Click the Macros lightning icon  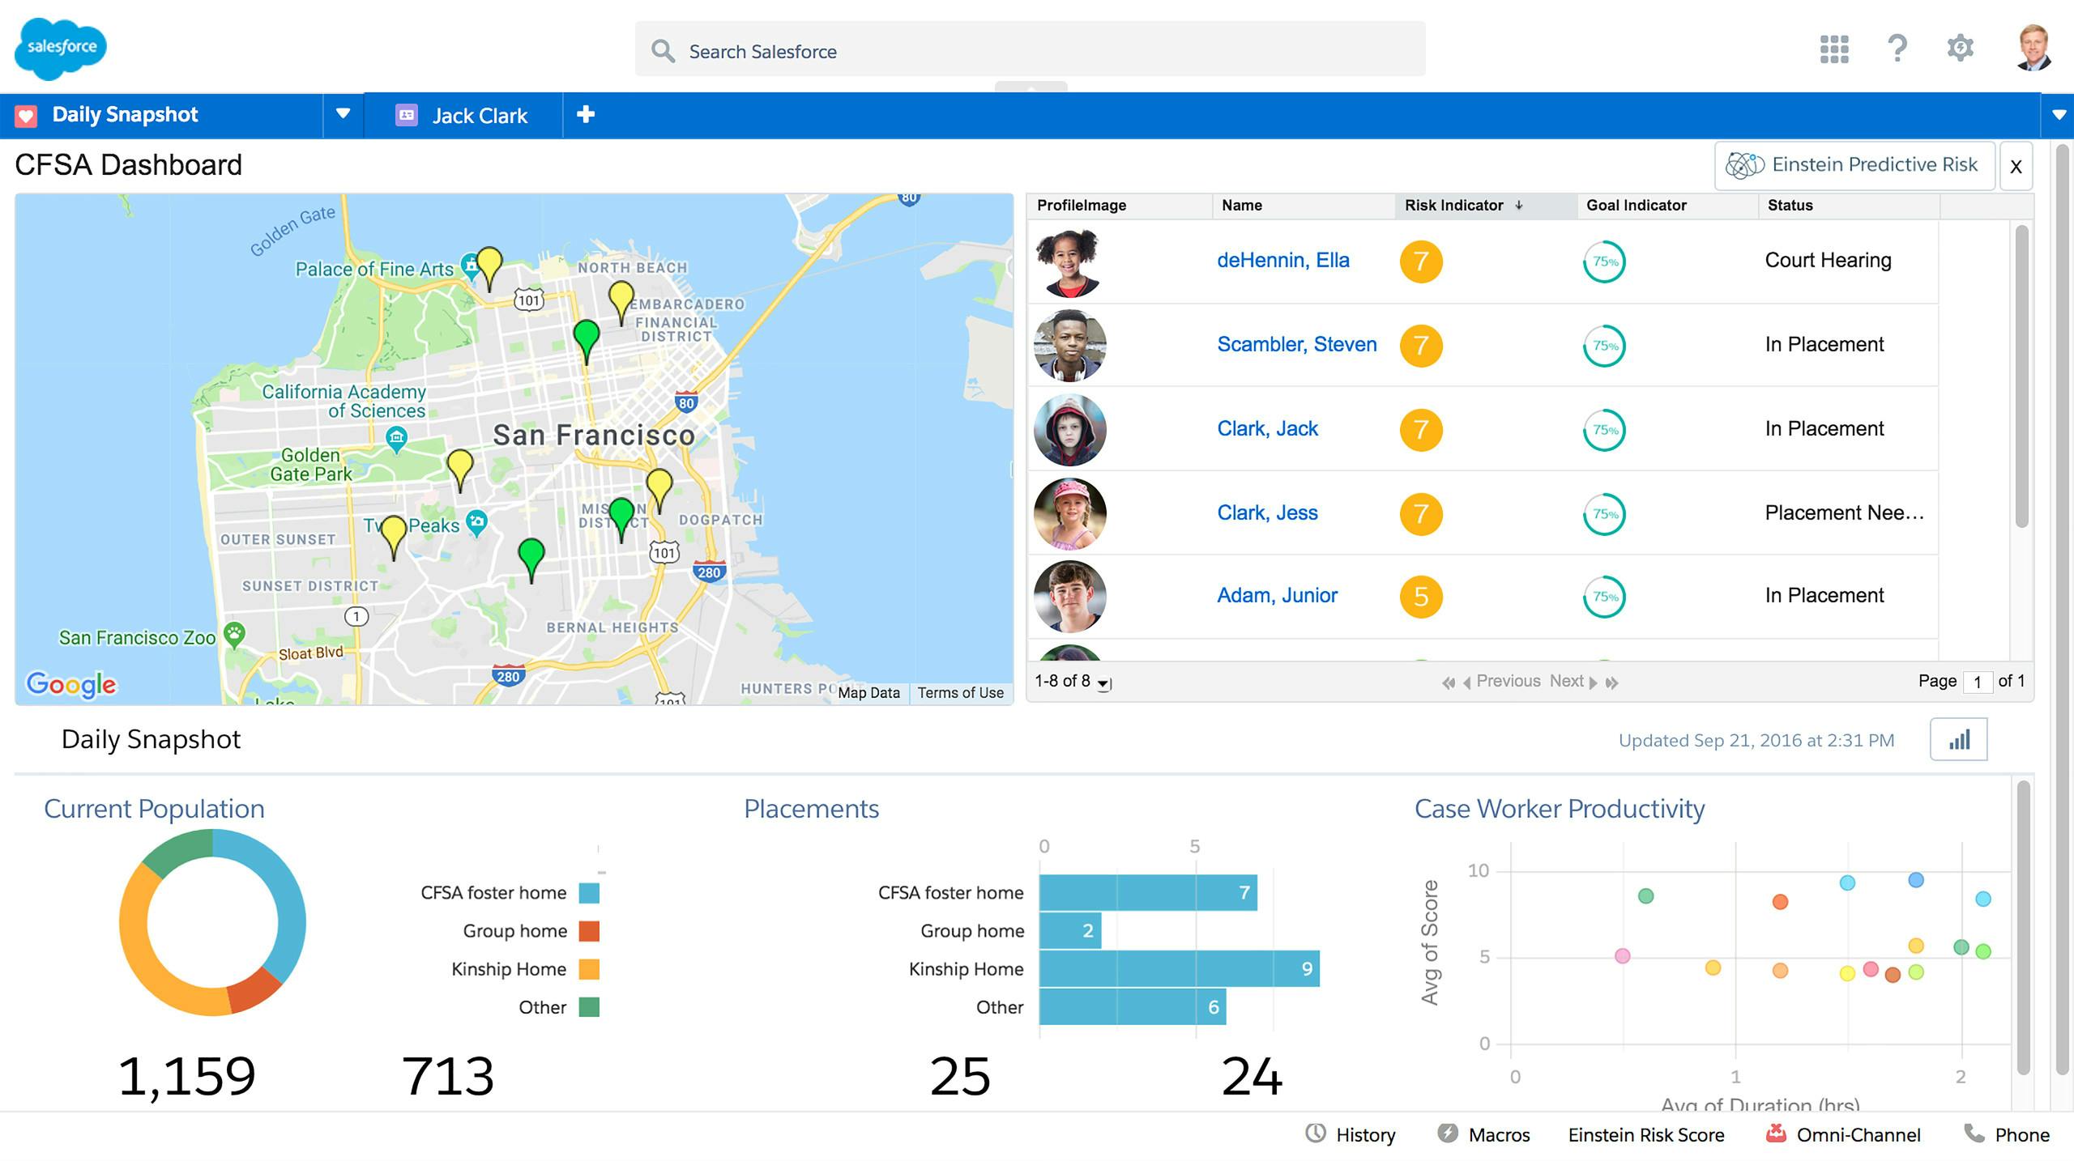click(x=1448, y=1133)
